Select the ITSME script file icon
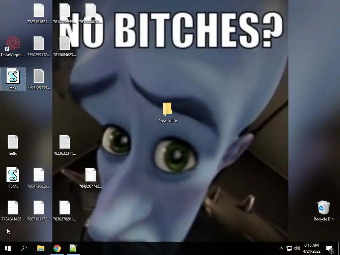Screen dimensions: 340x255 13,175
